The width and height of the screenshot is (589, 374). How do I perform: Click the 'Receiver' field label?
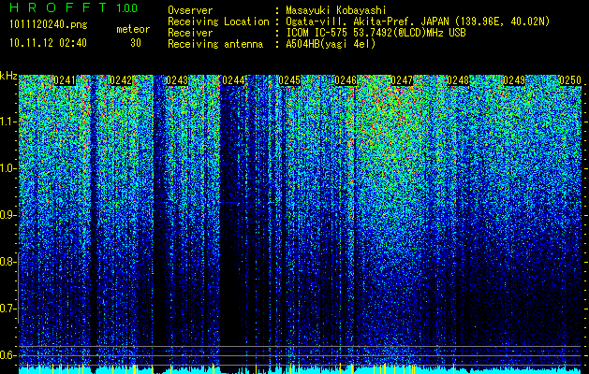190,33
